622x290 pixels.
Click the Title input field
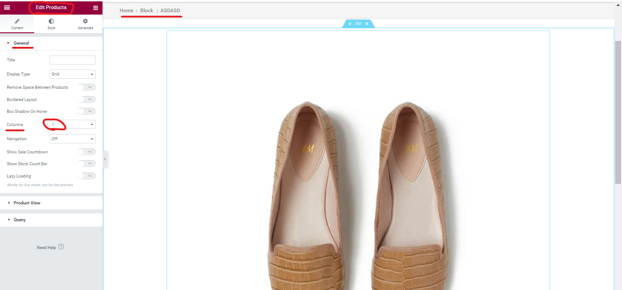point(72,60)
